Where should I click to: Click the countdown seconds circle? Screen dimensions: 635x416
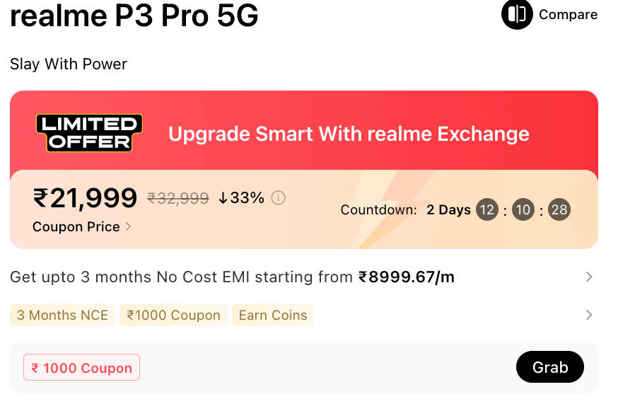click(x=559, y=210)
